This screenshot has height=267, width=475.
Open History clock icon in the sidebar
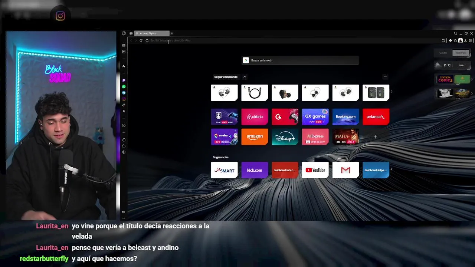coord(124,140)
